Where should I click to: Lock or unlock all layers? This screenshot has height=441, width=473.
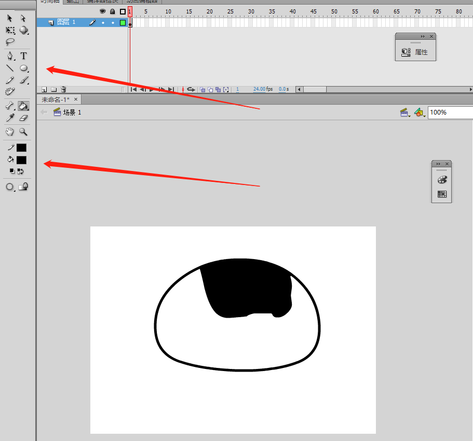pos(113,11)
